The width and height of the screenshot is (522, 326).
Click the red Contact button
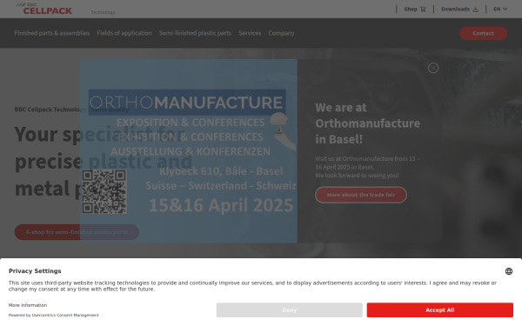pyautogui.click(x=483, y=33)
